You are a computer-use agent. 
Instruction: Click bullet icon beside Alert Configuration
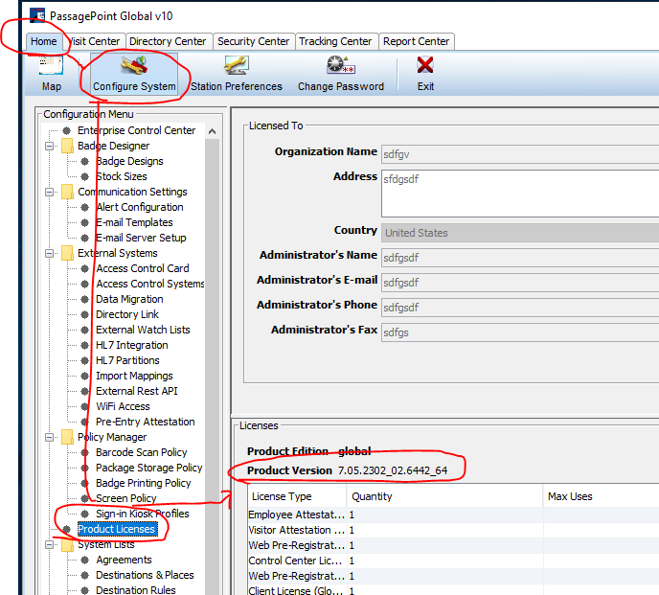(85, 207)
